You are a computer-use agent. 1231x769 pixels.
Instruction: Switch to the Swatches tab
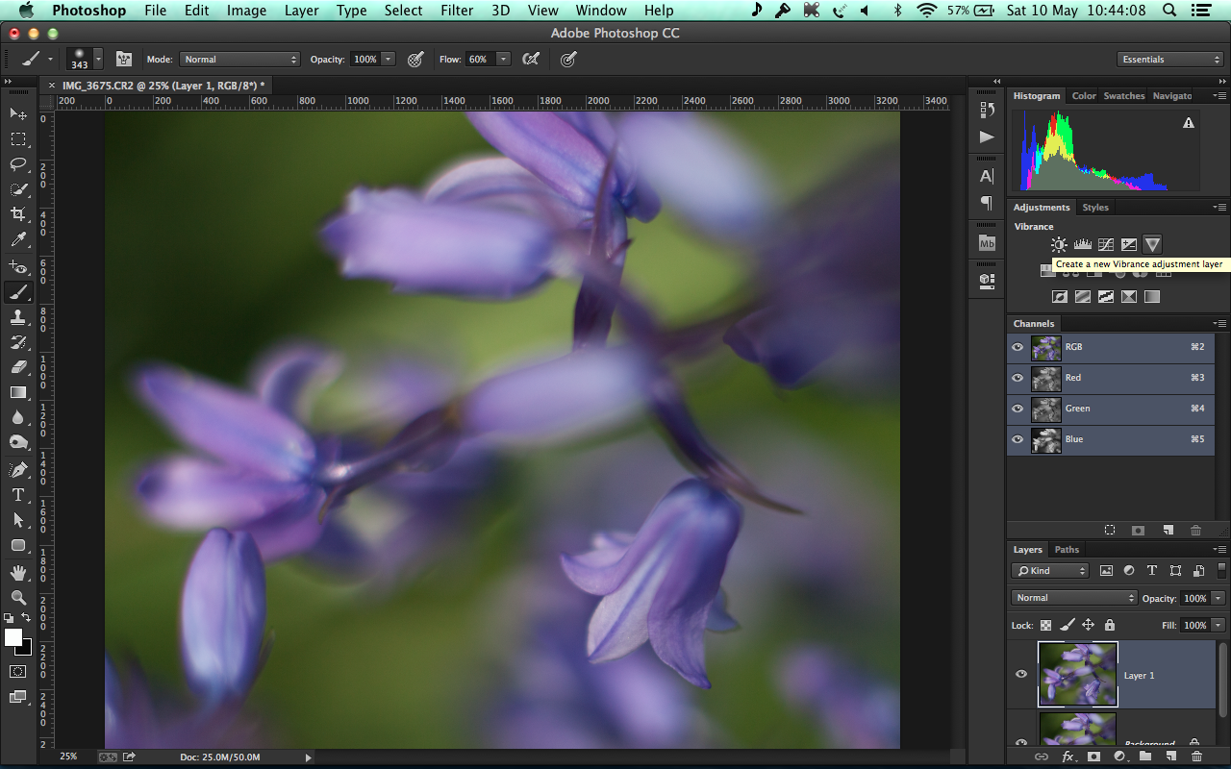pyautogui.click(x=1124, y=96)
